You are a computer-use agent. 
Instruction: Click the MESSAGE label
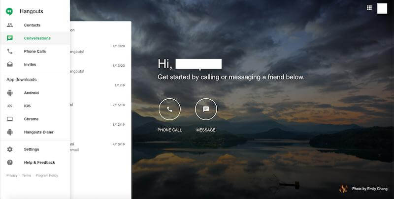coord(206,130)
